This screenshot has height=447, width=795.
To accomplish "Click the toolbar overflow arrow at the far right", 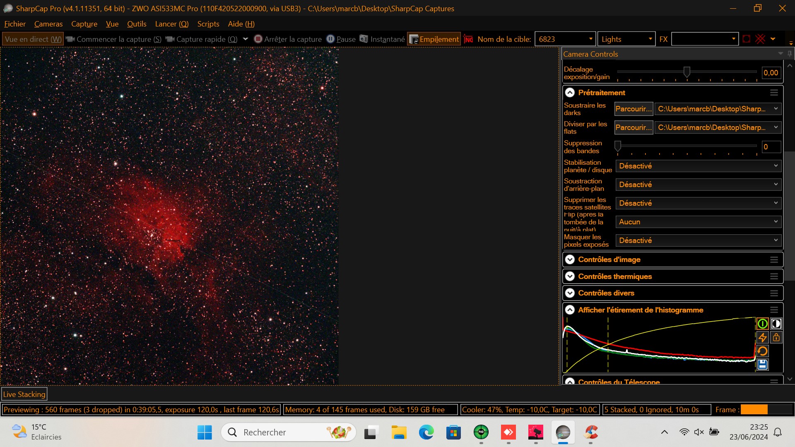I will [791, 43].
